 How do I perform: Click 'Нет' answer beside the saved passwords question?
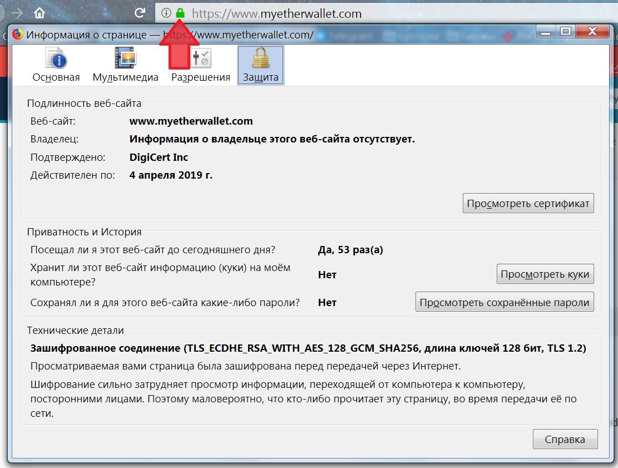327,302
